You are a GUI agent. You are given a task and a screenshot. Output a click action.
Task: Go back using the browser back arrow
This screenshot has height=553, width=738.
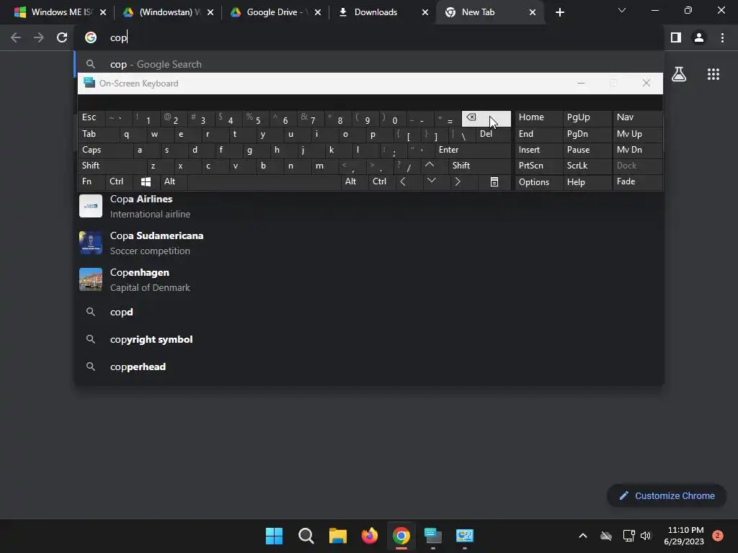16,37
